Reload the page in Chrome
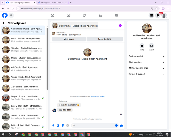The height and width of the screenshot is (137, 171). click(x=13, y=9)
